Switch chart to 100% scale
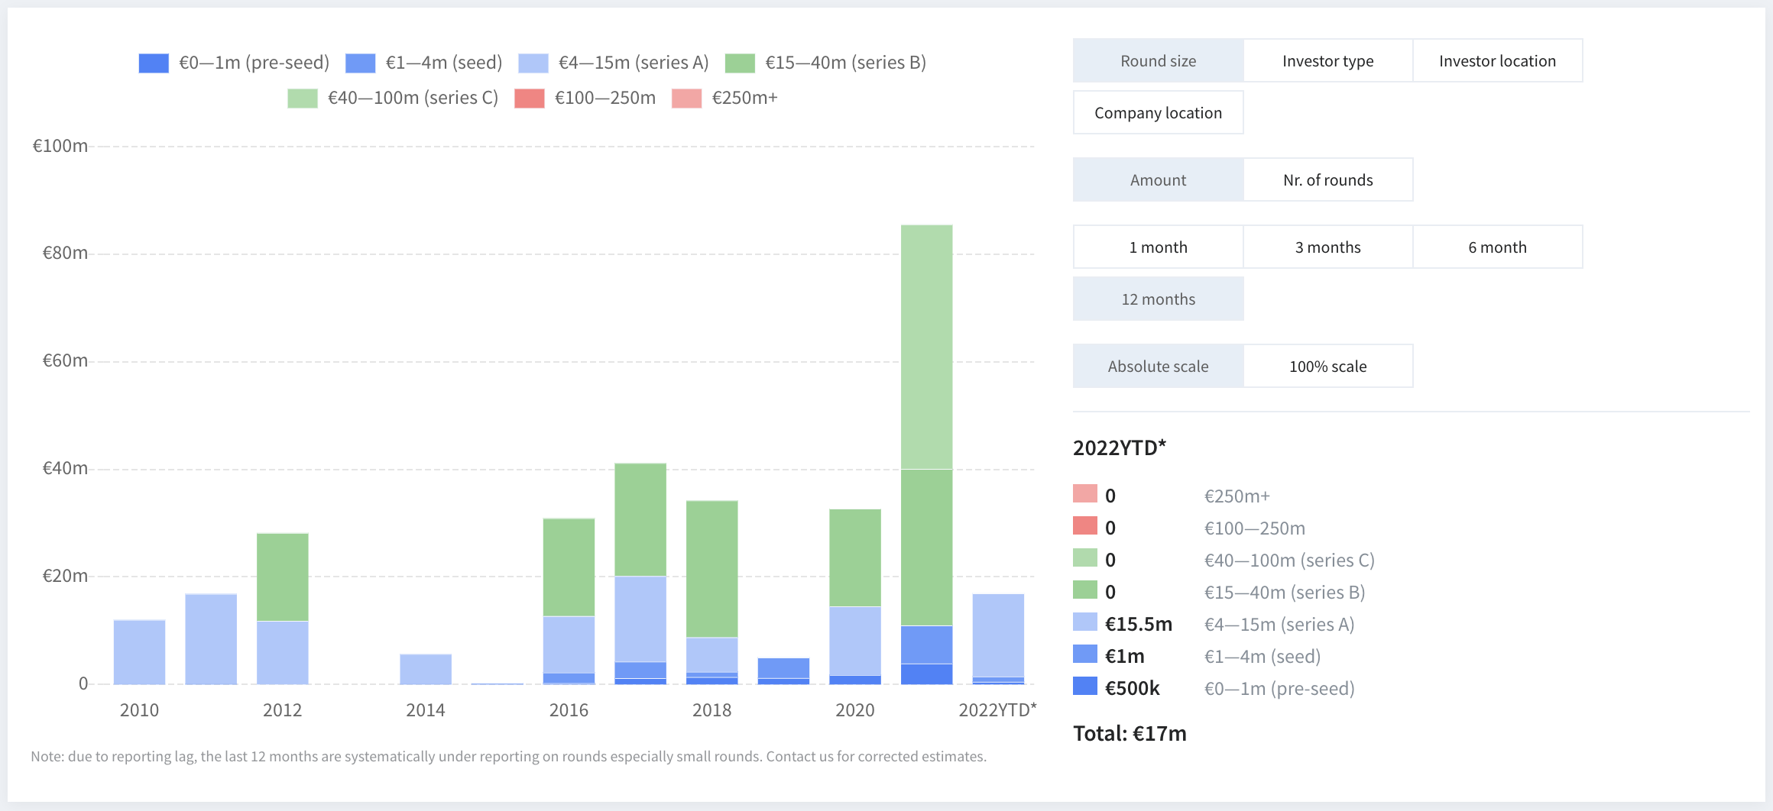Screen dimensions: 1773x811 click(x=1327, y=367)
